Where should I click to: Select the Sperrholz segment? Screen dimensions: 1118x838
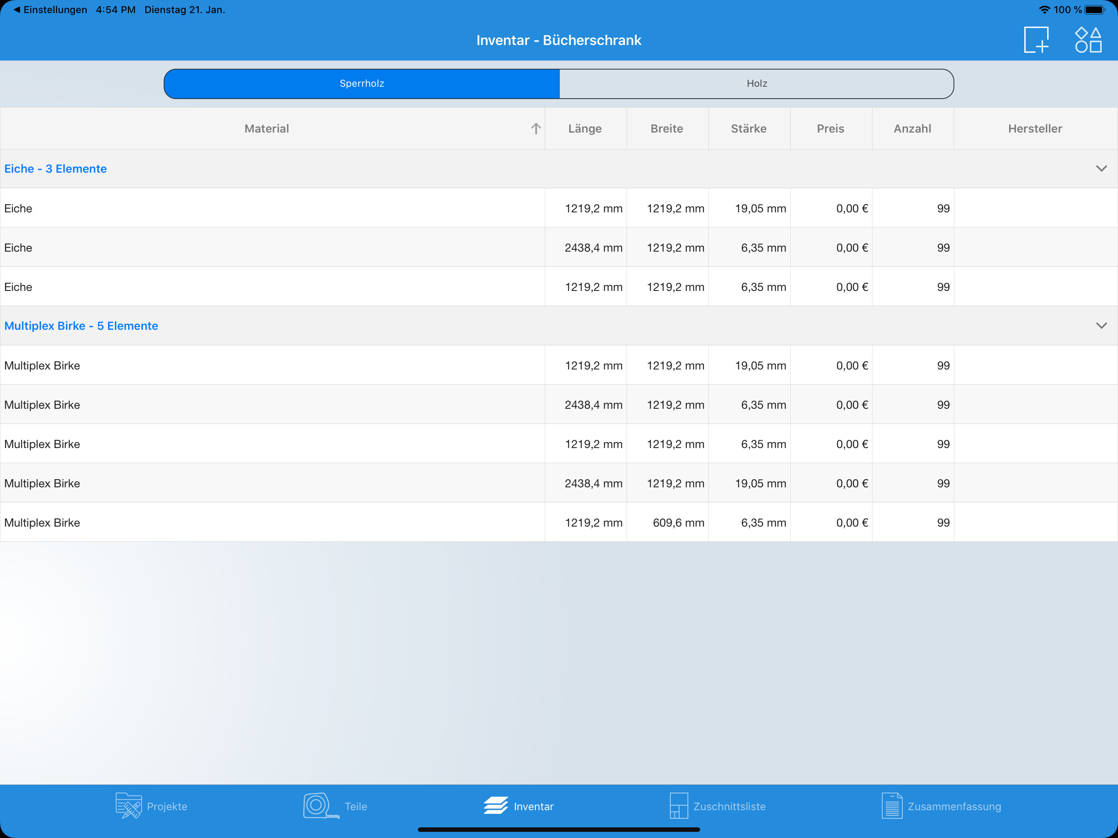[x=362, y=83]
